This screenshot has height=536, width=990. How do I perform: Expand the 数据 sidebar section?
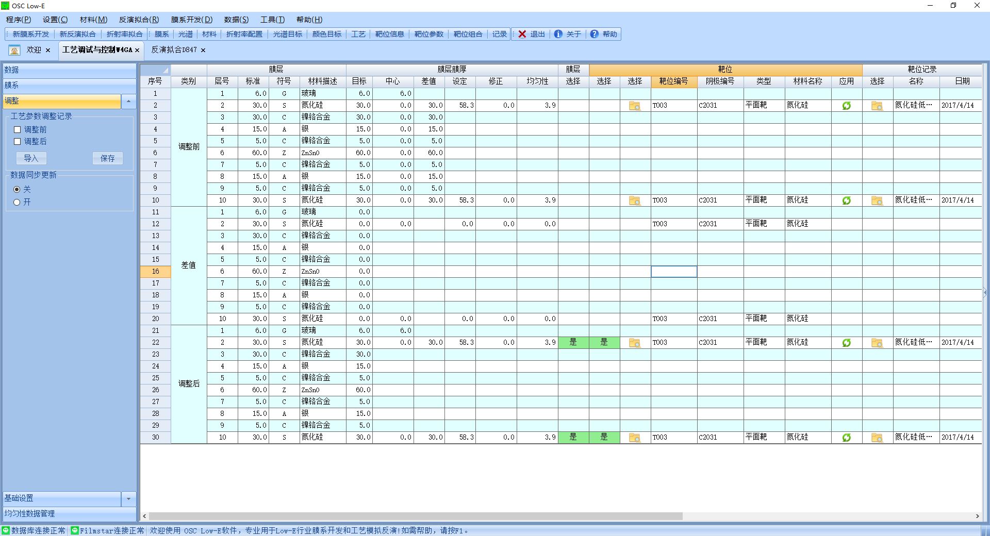(69, 70)
